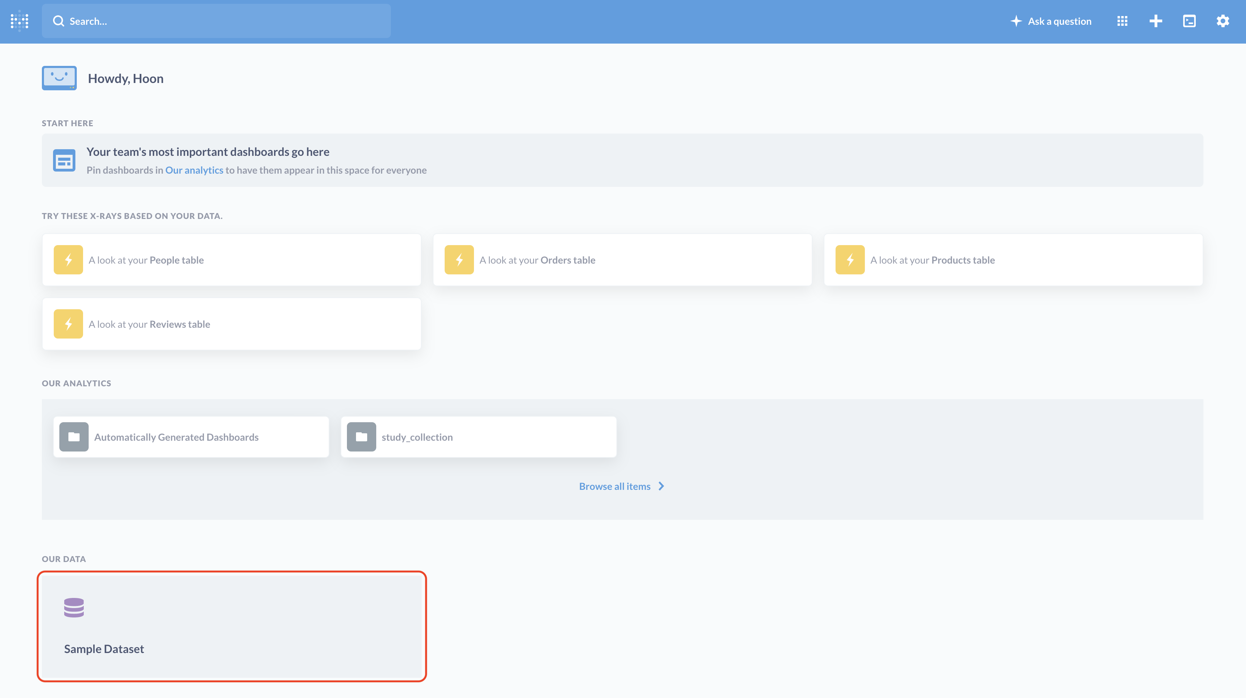Focus the Search input field
The width and height of the screenshot is (1246, 698).
click(x=216, y=21)
